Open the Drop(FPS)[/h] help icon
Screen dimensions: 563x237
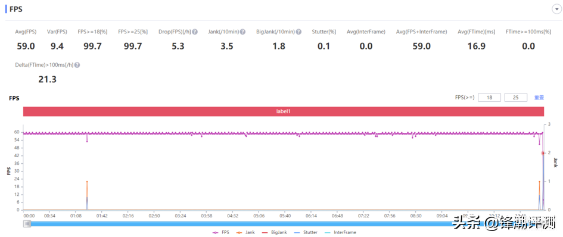(x=195, y=32)
